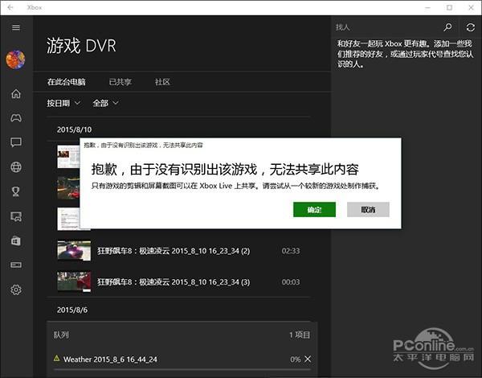The height and width of the screenshot is (378, 482).
Task: Switch to 社区 tab
Action: click(162, 82)
